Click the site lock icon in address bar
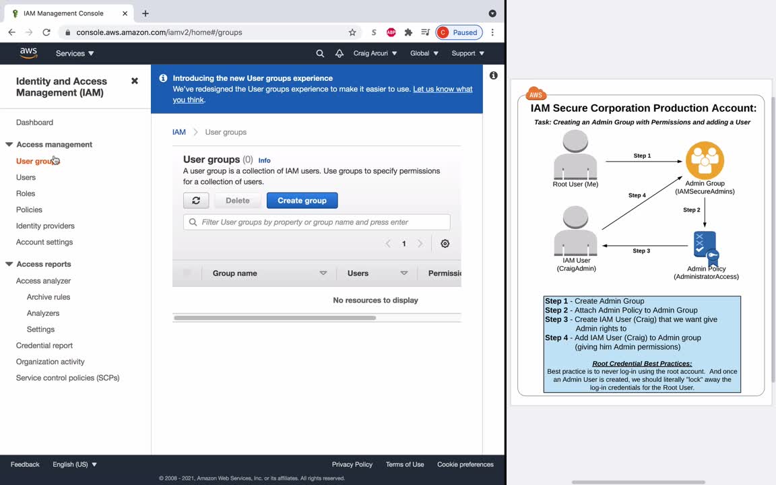 coord(68,32)
